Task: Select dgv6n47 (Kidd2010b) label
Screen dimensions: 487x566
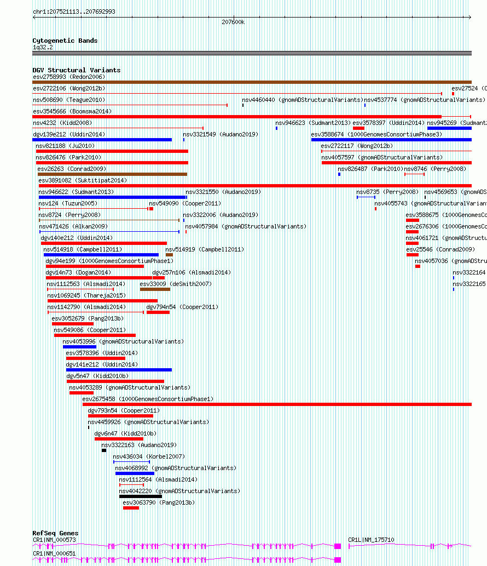Action: tap(125, 435)
